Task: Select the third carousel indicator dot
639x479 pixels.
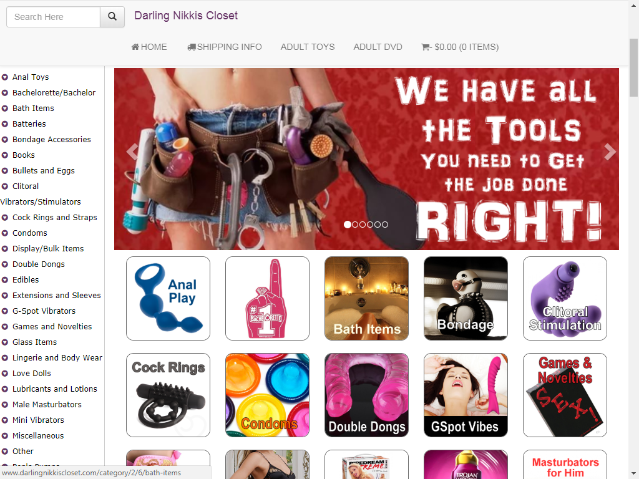Action: 363,225
